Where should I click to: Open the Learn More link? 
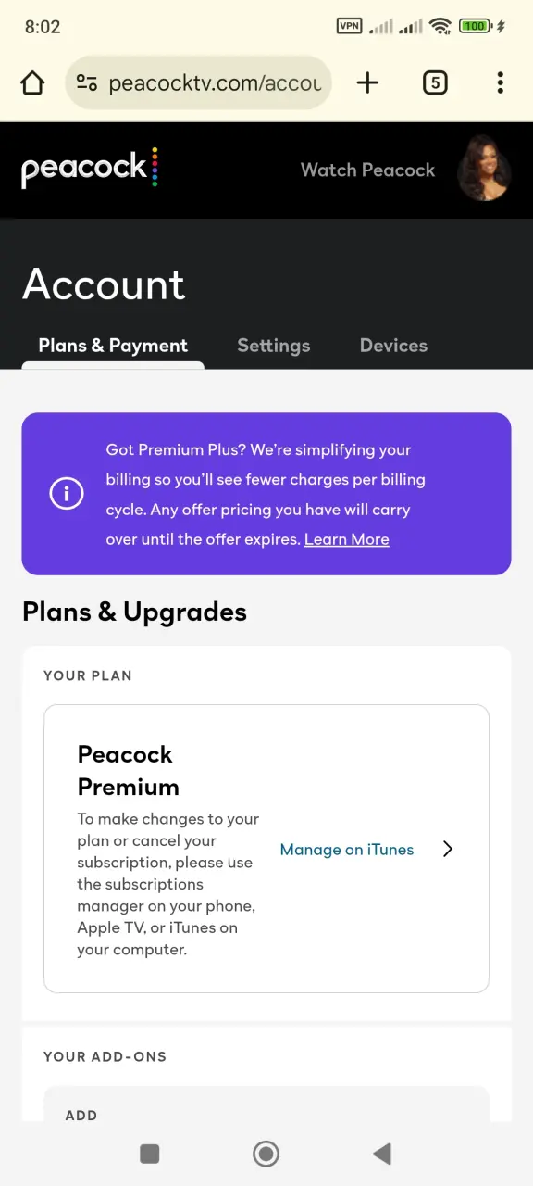(x=347, y=539)
